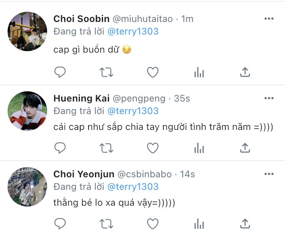Reply to Choi Yeonjun's tweet
This screenshot has height=233, width=285.
(x=60, y=223)
